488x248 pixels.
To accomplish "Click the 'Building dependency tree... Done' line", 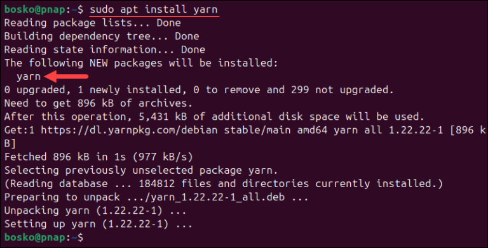I will point(102,36).
